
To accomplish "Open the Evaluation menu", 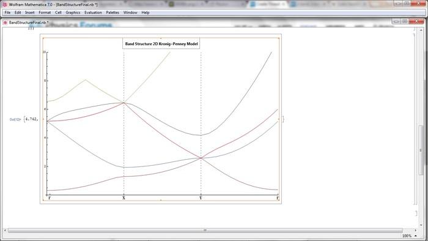I will click(93, 13).
